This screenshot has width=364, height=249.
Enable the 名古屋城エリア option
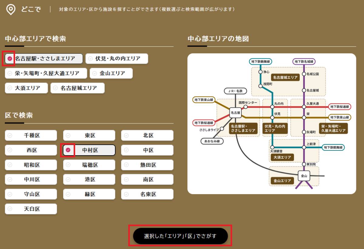click(77, 88)
